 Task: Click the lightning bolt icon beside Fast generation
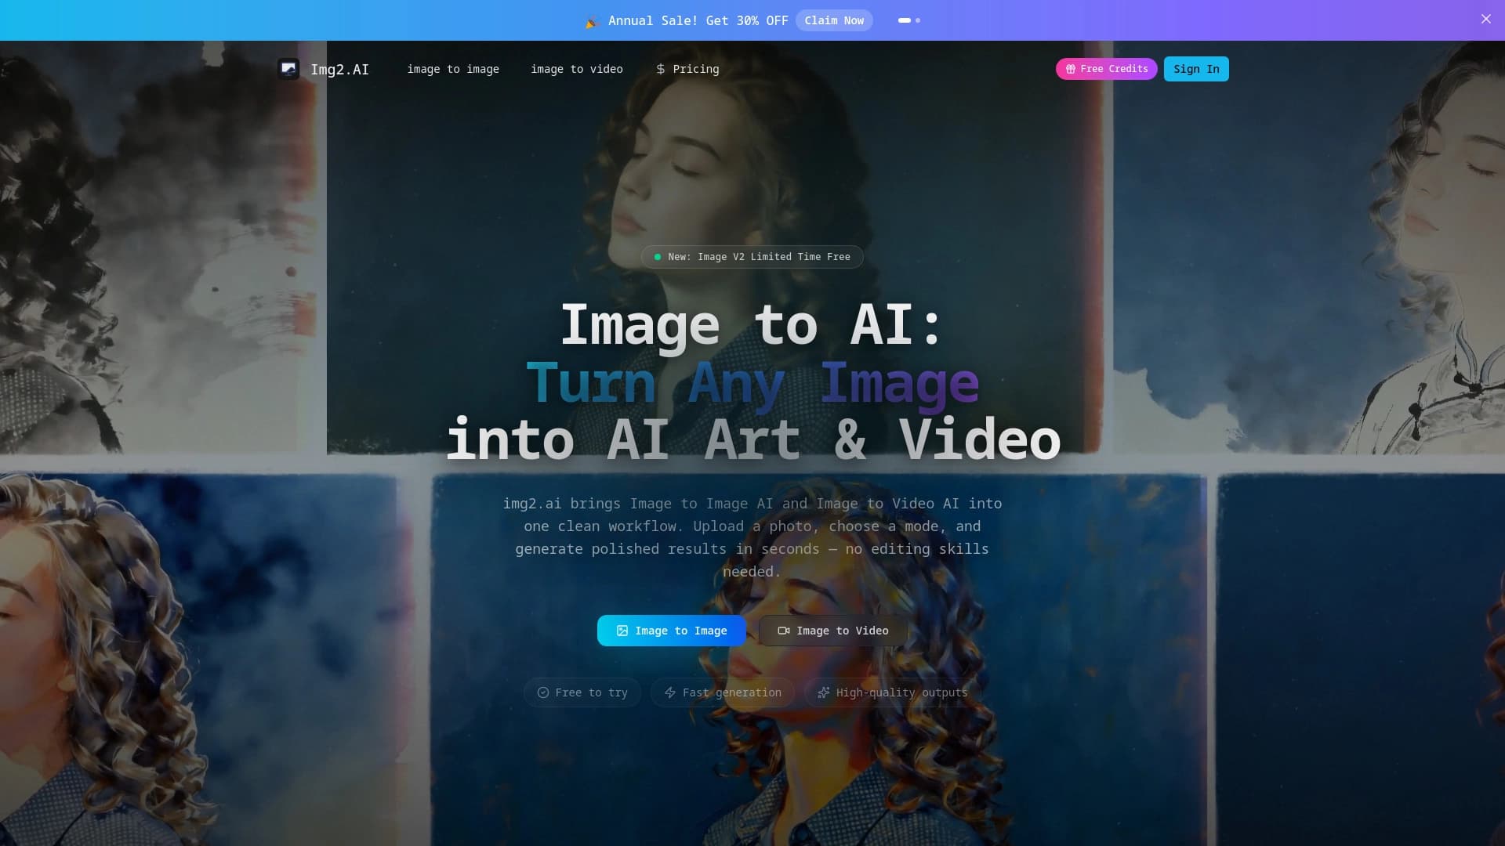(670, 692)
